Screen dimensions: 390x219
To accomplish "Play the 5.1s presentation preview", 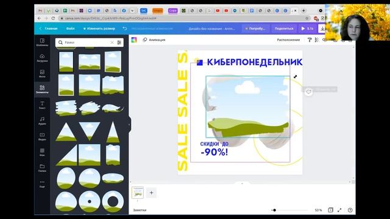I will [x=307, y=29].
